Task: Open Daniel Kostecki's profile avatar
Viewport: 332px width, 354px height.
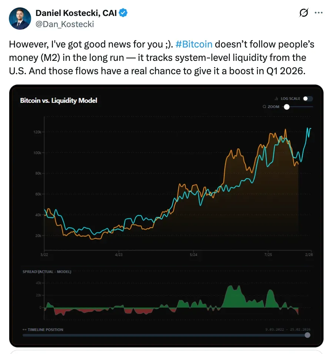Action: tap(20, 19)
